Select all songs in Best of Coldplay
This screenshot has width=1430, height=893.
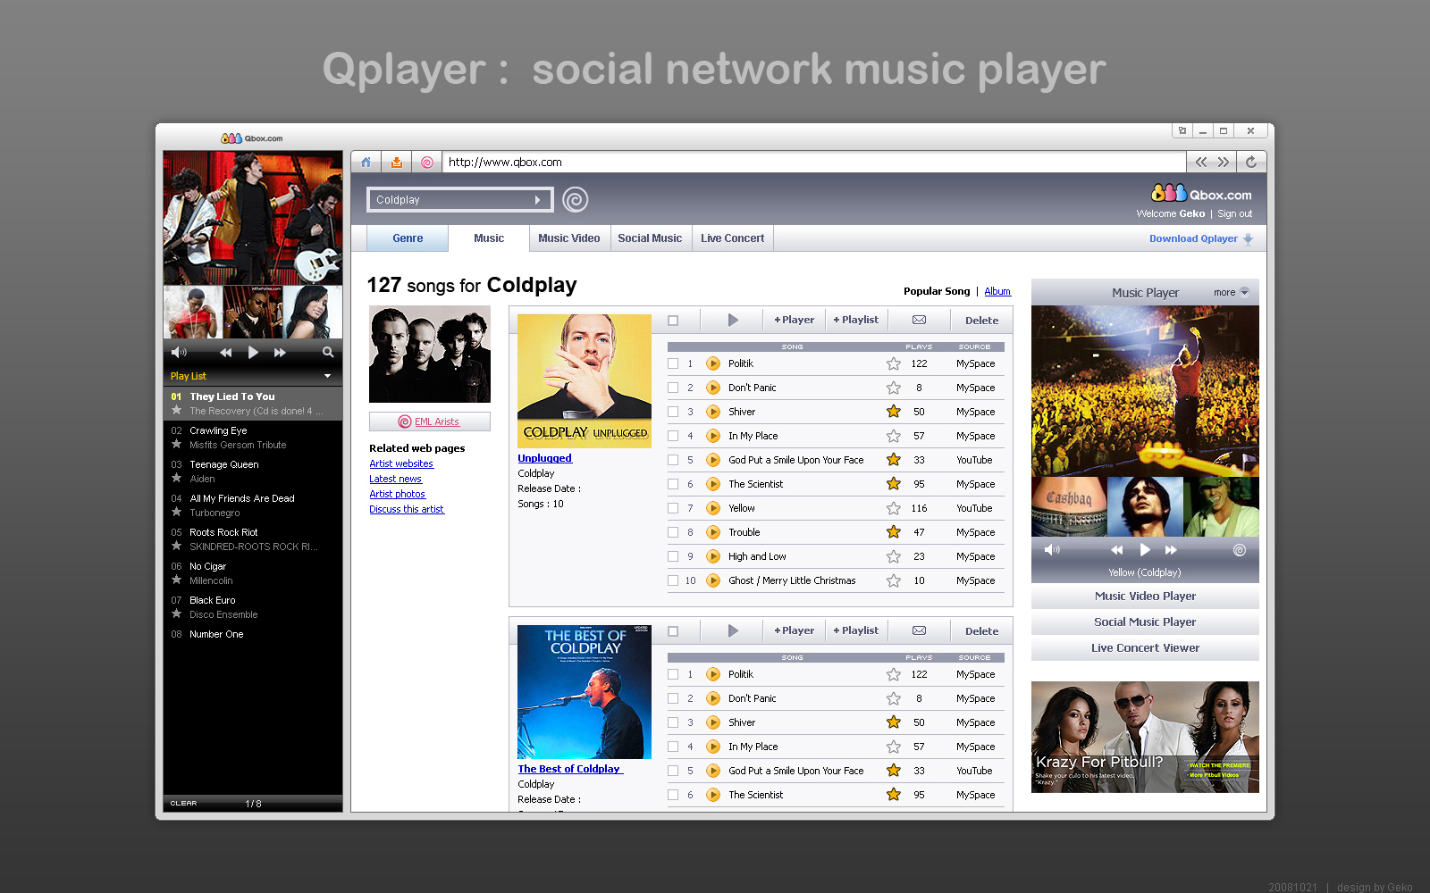coord(673,631)
